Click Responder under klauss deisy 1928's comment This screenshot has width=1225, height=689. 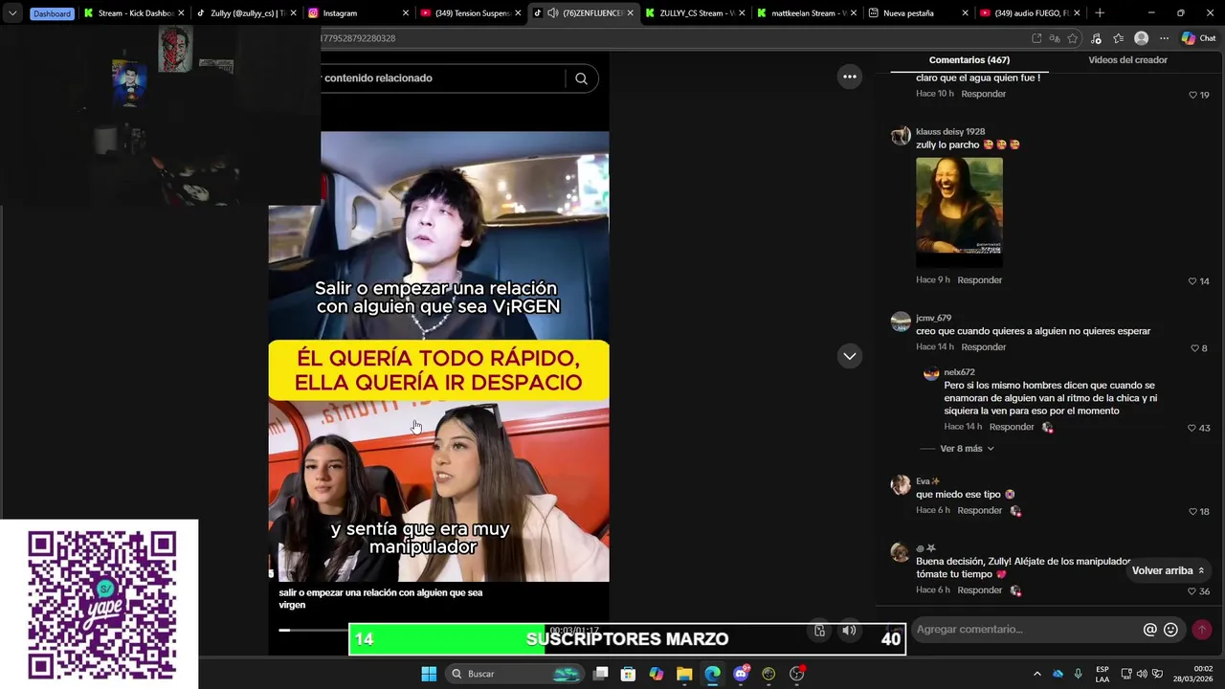(979, 280)
